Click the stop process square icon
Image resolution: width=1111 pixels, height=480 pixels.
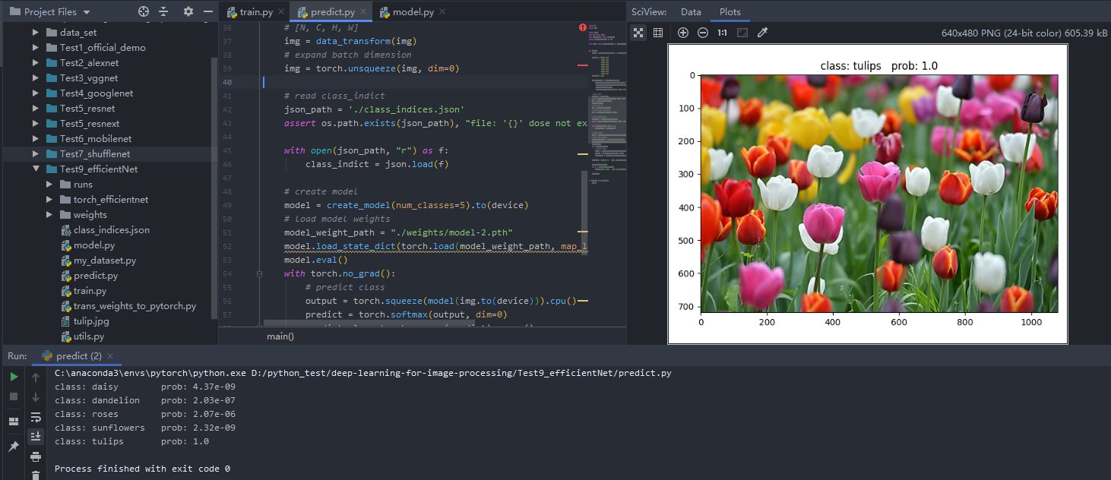pyautogui.click(x=14, y=396)
